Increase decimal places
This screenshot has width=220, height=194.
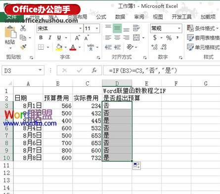pyautogui.click(x=154, y=47)
